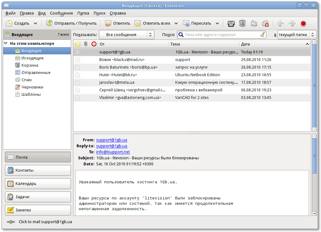Screen dimensions: 321x232
Task: Click the Not Junk icon with red X
Action: coord(265,23)
